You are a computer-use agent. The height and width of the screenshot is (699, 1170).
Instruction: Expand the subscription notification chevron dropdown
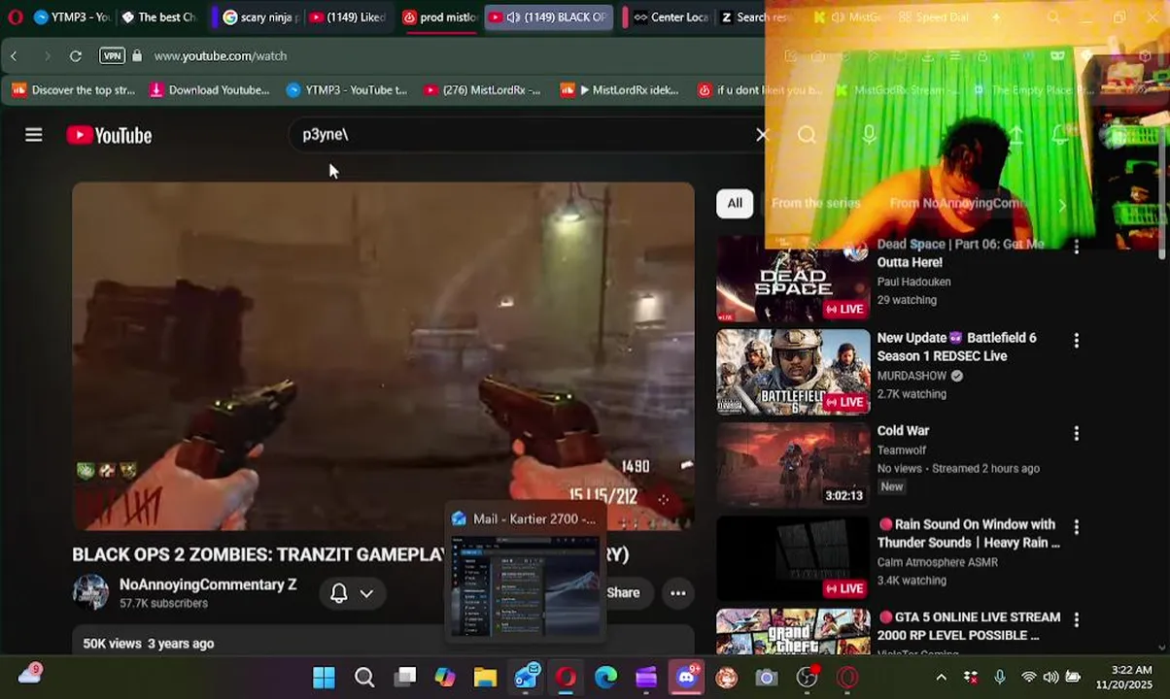(x=366, y=593)
